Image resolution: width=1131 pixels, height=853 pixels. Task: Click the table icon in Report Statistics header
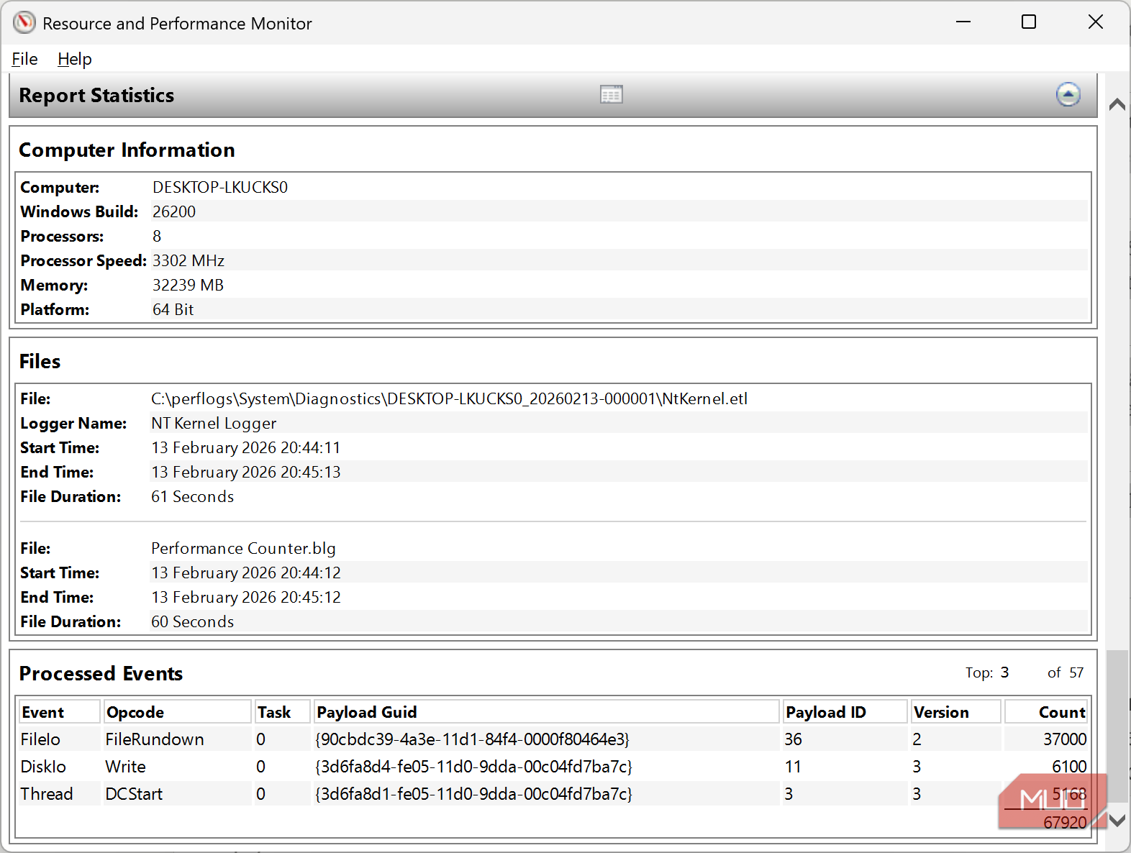click(611, 95)
